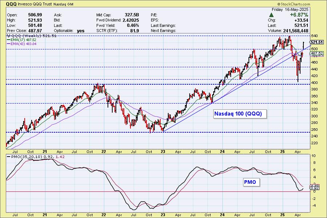Click the 'Bid:' label
This screenshot has height=218, width=327.
coord(57,20)
